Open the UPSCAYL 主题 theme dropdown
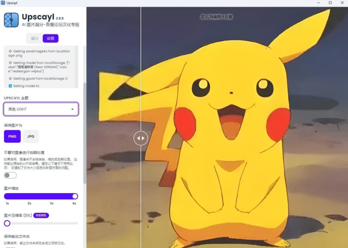 [x=41, y=109]
